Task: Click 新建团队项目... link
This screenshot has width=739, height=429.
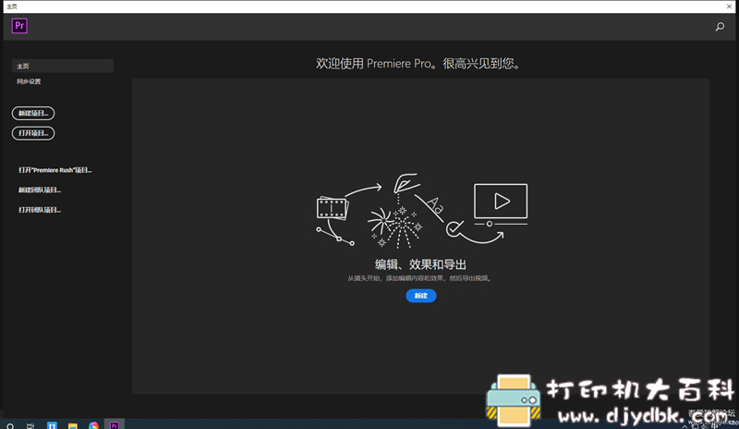Action: [x=40, y=190]
